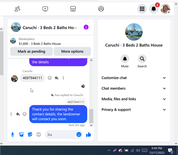Screen dimensions: 178x155
Task: Click the quoted 4697944111 reply preview
Action: coord(76,102)
